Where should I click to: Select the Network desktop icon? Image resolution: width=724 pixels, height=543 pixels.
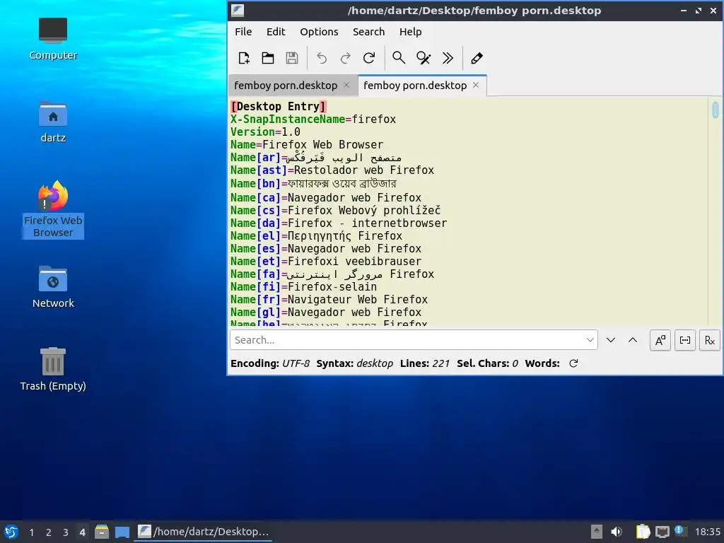(x=53, y=287)
